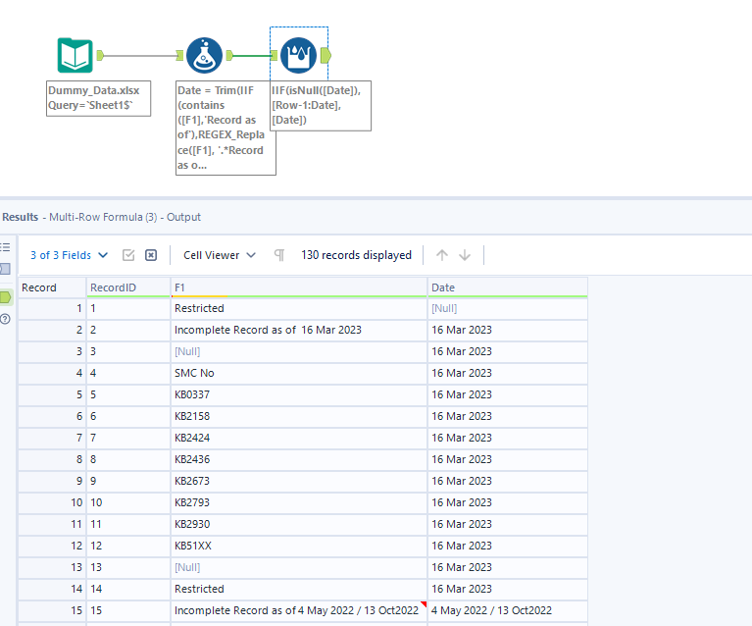Select the Multi-Row Formula tool icon
The width and height of the screenshot is (752, 626).
(x=298, y=56)
